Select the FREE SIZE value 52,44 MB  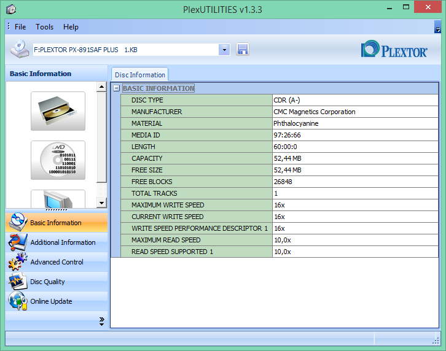pos(355,170)
